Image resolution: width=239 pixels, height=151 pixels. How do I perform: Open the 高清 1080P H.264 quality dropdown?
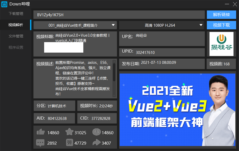point(162,25)
